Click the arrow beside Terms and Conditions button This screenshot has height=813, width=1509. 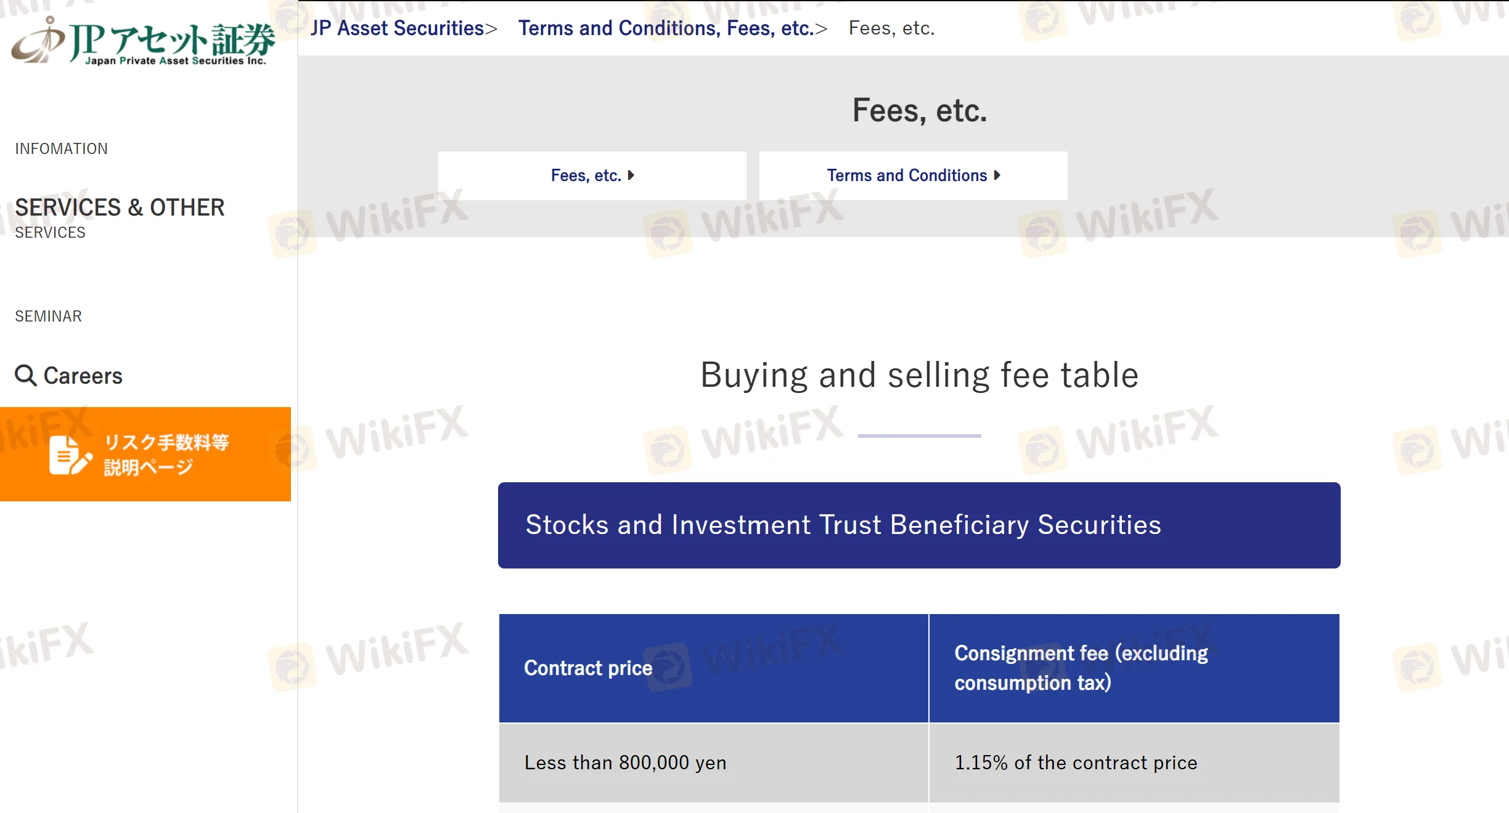pyautogui.click(x=997, y=176)
